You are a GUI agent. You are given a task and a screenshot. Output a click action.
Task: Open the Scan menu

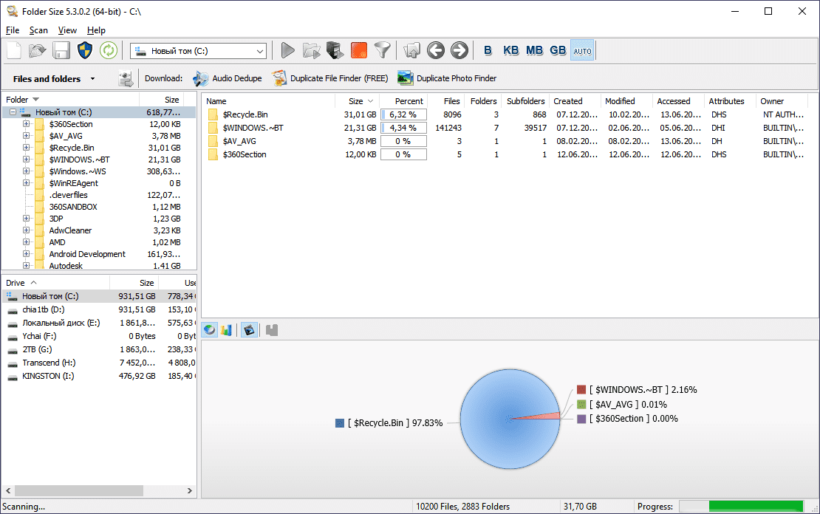pyautogui.click(x=38, y=30)
